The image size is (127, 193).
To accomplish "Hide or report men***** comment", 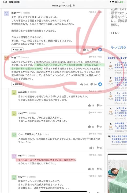I will tap(95, 12).
